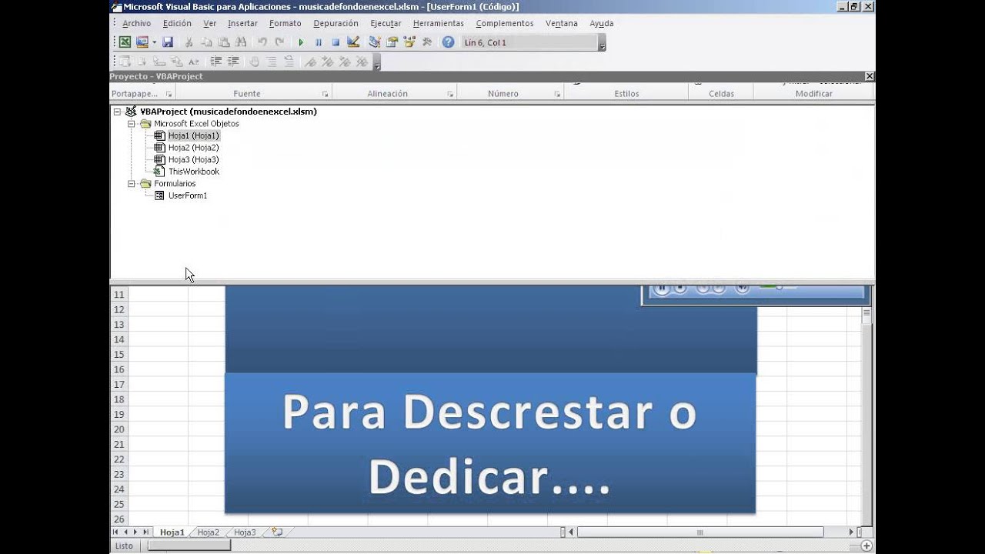Switch to Microsoft Excel view icon
This screenshot has height=554, width=985.
[125, 42]
